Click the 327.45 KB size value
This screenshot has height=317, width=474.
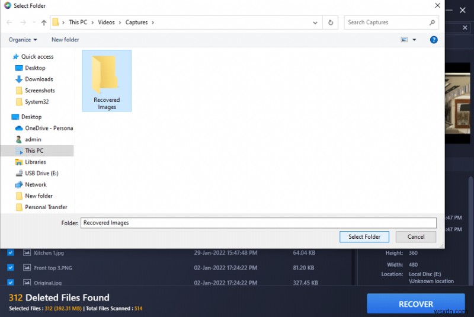point(305,283)
